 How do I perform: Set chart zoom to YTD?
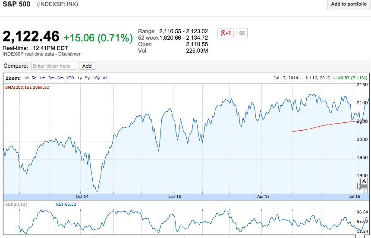coord(70,78)
